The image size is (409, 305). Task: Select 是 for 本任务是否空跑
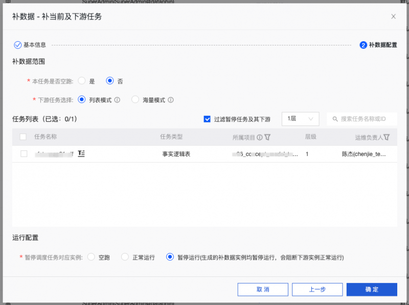pyautogui.click(x=82, y=81)
